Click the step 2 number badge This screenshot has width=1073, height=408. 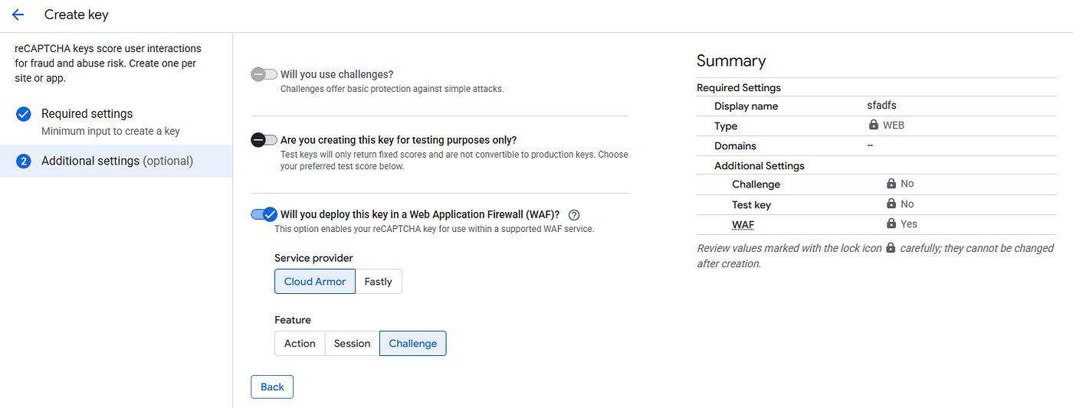pos(24,162)
